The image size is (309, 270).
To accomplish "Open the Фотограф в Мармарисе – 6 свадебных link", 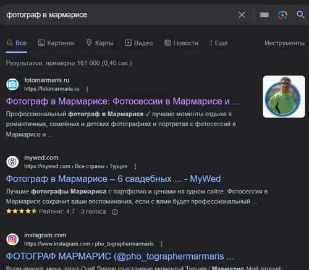I will [x=113, y=179].
